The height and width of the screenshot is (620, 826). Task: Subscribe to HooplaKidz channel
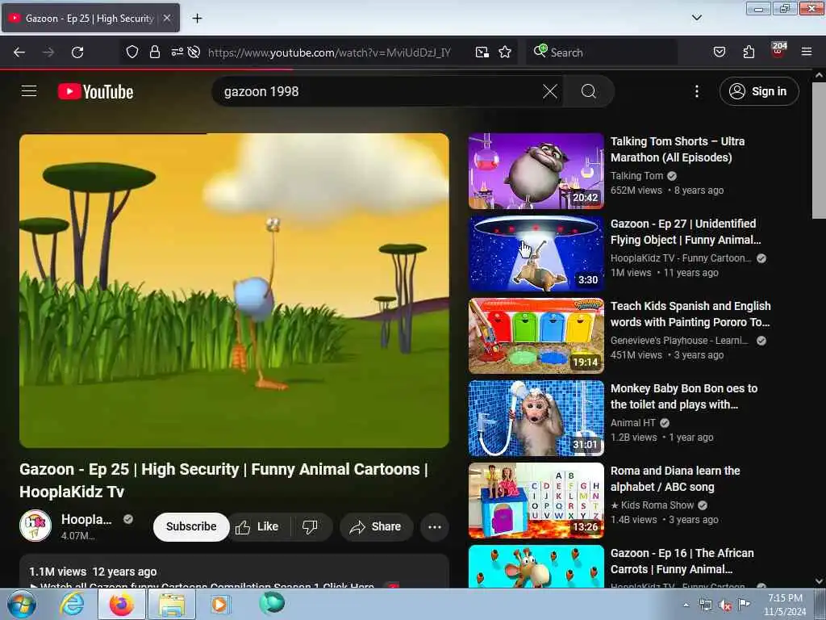[x=191, y=526]
